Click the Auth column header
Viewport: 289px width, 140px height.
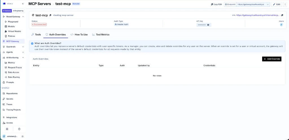coord(122,66)
